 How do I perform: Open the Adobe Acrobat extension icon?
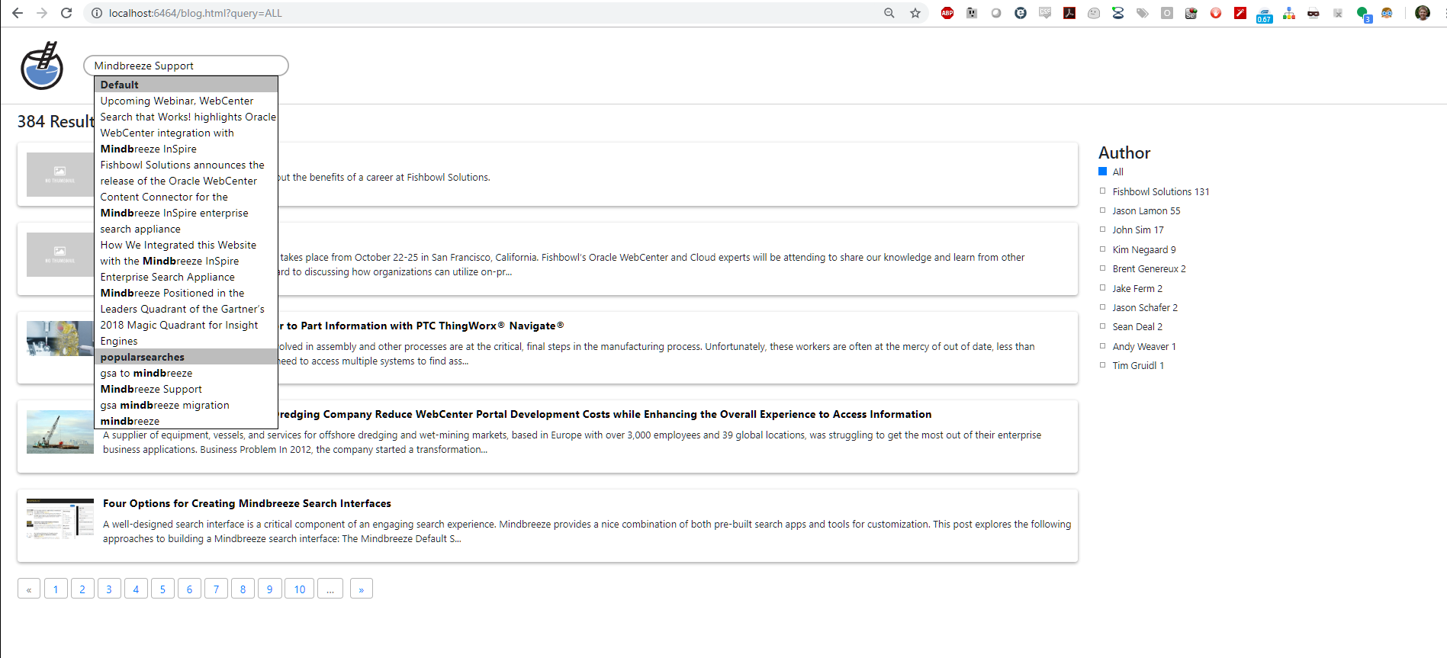pos(1069,13)
